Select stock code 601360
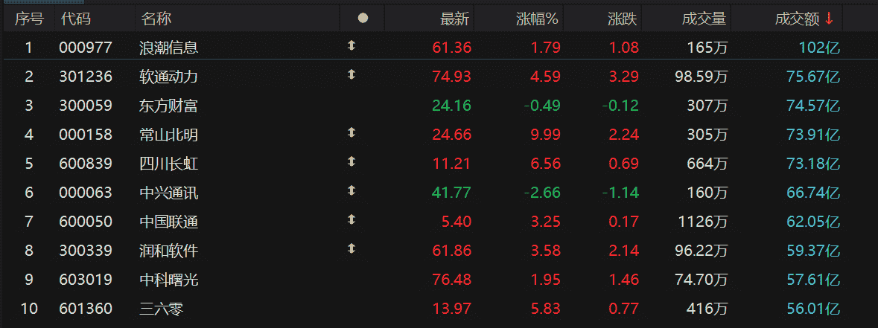Image resolution: width=878 pixels, height=328 pixels. coord(86,309)
